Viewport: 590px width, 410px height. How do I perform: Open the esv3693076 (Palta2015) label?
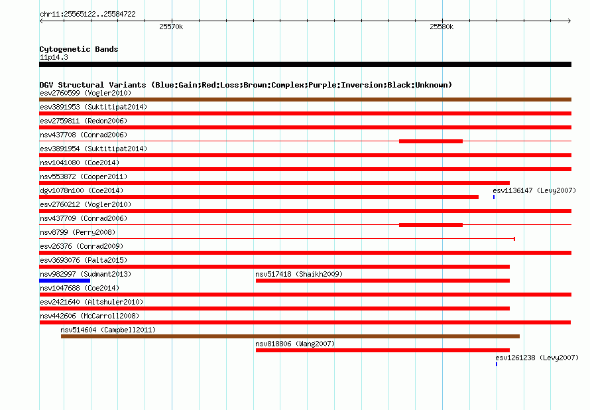[84, 260]
